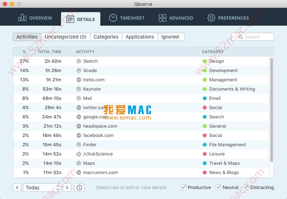Screen dimensions: 287x199
Task: Click blue dot beside Email
Action: click(205, 98)
